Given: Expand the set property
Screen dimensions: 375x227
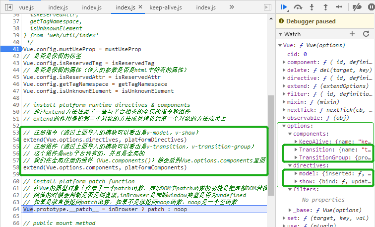Looking at the screenshot, I should pyautogui.click(x=284, y=218).
